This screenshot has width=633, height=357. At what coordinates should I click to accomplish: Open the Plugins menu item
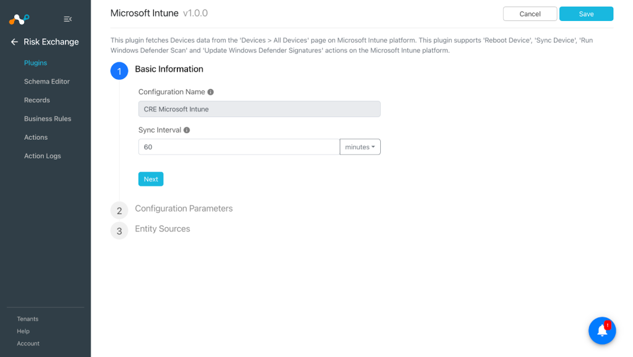(x=35, y=62)
